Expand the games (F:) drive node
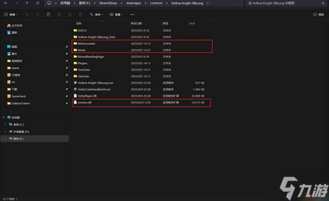 [5, 139]
